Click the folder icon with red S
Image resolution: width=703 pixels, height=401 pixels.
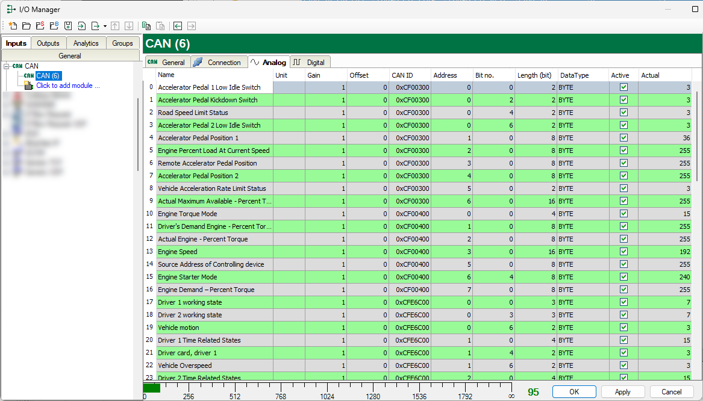[x=40, y=26]
